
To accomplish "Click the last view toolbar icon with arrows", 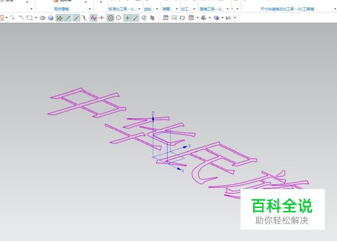I will click(x=228, y=18).
